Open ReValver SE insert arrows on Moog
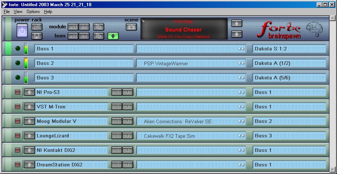The height and width of the screenshot is (174, 337). point(241,121)
